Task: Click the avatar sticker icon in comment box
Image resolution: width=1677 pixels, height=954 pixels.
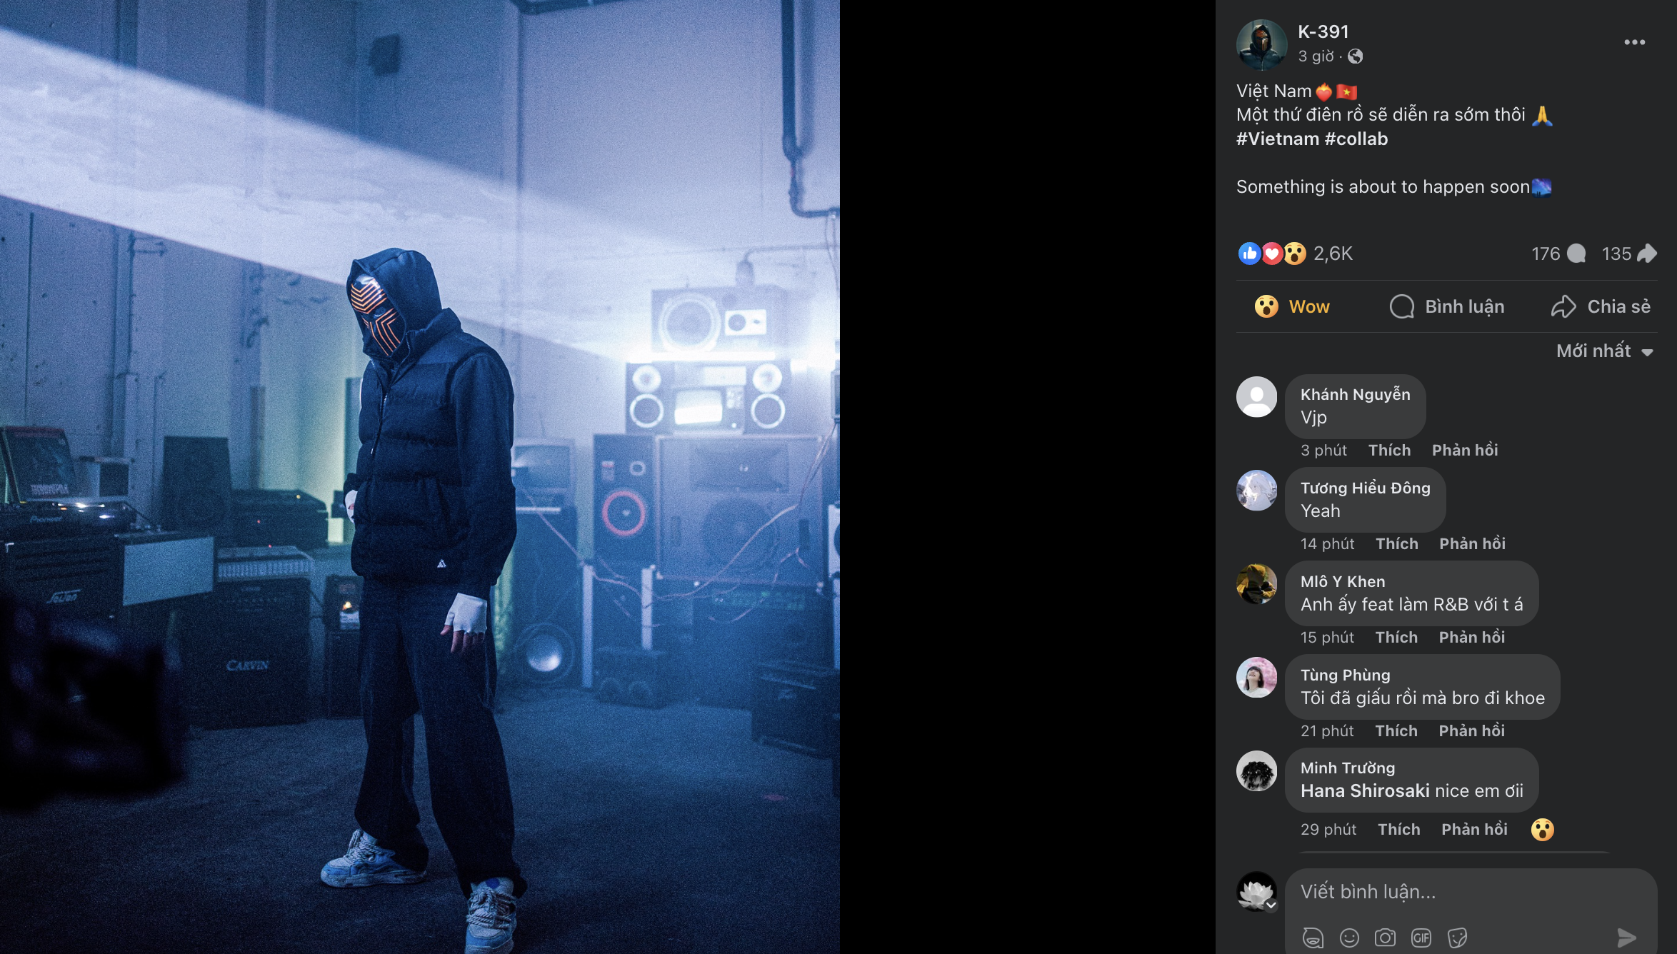Action: click(x=1313, y=938)
